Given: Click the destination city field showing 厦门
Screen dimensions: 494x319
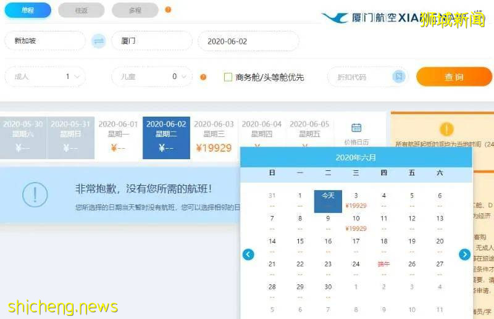Looking at the screenshot, I should 151,41.
